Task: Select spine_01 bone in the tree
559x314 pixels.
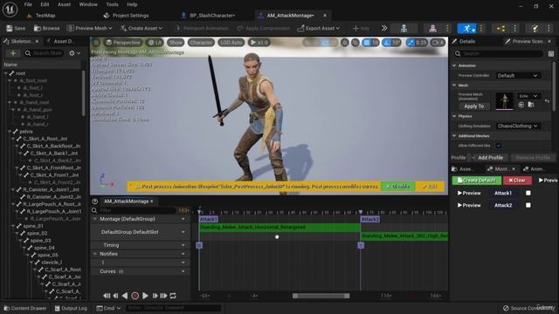Action: pyautogui.click(x=33, y=226)
